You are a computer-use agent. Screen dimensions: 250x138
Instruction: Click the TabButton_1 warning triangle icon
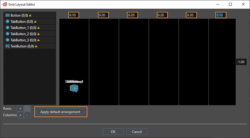(x=38, y=28)
